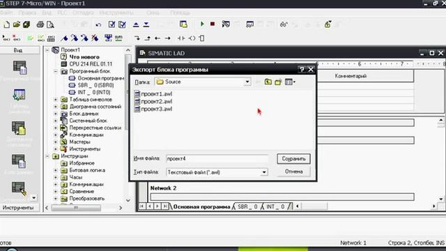The width and height of the screenshot is (446, 251).
Task: Select file проект3.awl
Action: pos(153,109)
